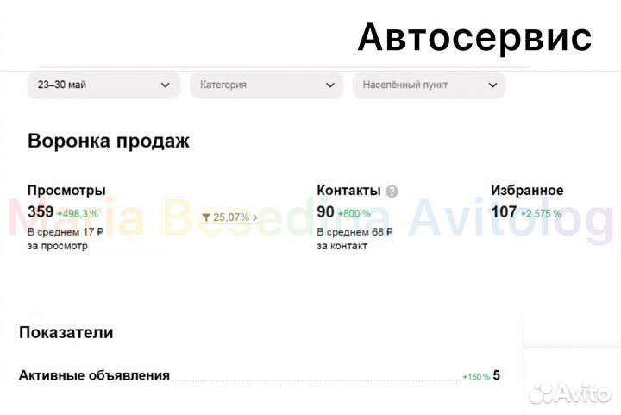
Task: Click the Просмотры label
Action: tap(66, 191)
